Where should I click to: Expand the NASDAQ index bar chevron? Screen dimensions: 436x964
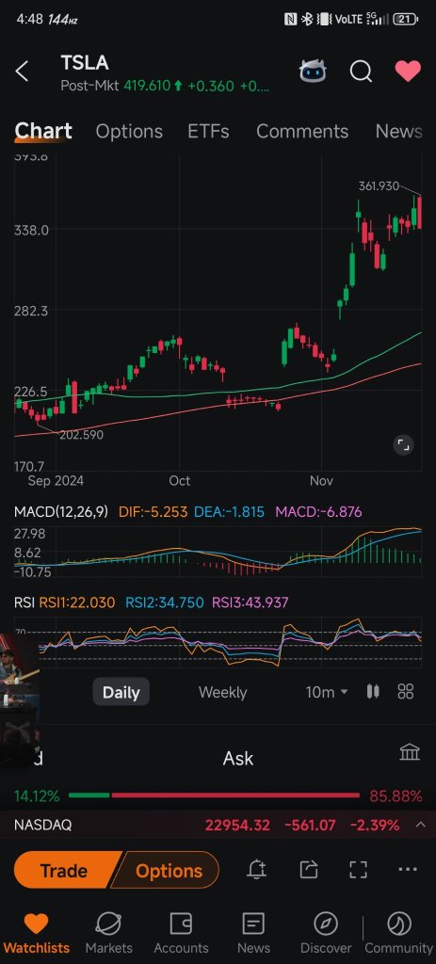[x=421, y=825]
